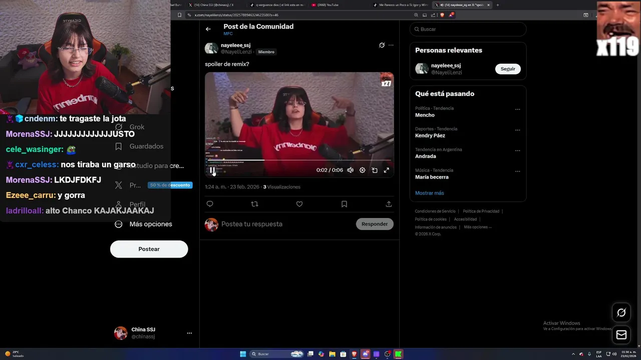The height and width of the screenshot is (360, 641).
Task: Open File Explorer from the taskbar
Action: [x=332, y=354]
